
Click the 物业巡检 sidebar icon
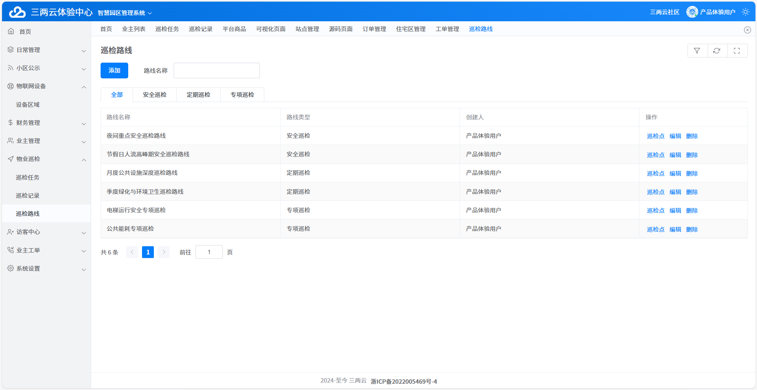click(x=10, y=159)
